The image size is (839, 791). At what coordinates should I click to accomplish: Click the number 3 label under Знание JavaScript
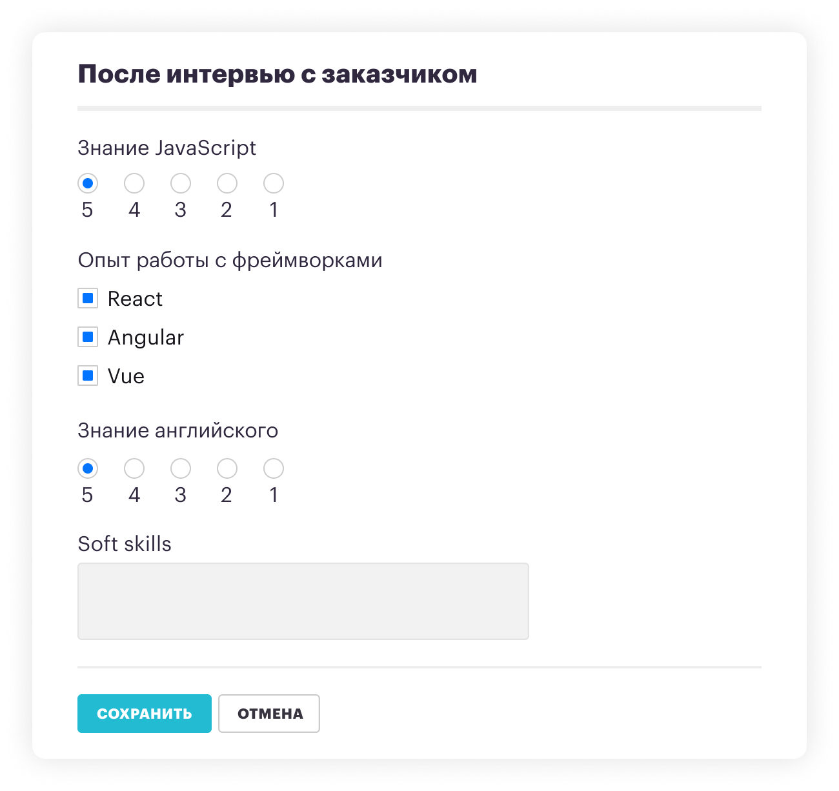[181, 210]
